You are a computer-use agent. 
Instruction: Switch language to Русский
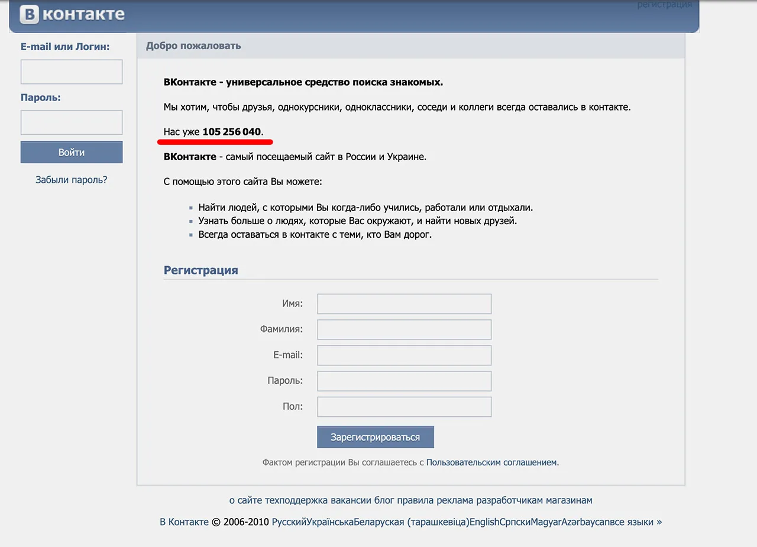289,522
